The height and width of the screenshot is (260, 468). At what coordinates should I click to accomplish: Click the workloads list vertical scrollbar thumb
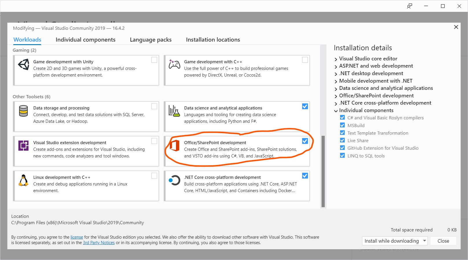[x=323, y=171]
